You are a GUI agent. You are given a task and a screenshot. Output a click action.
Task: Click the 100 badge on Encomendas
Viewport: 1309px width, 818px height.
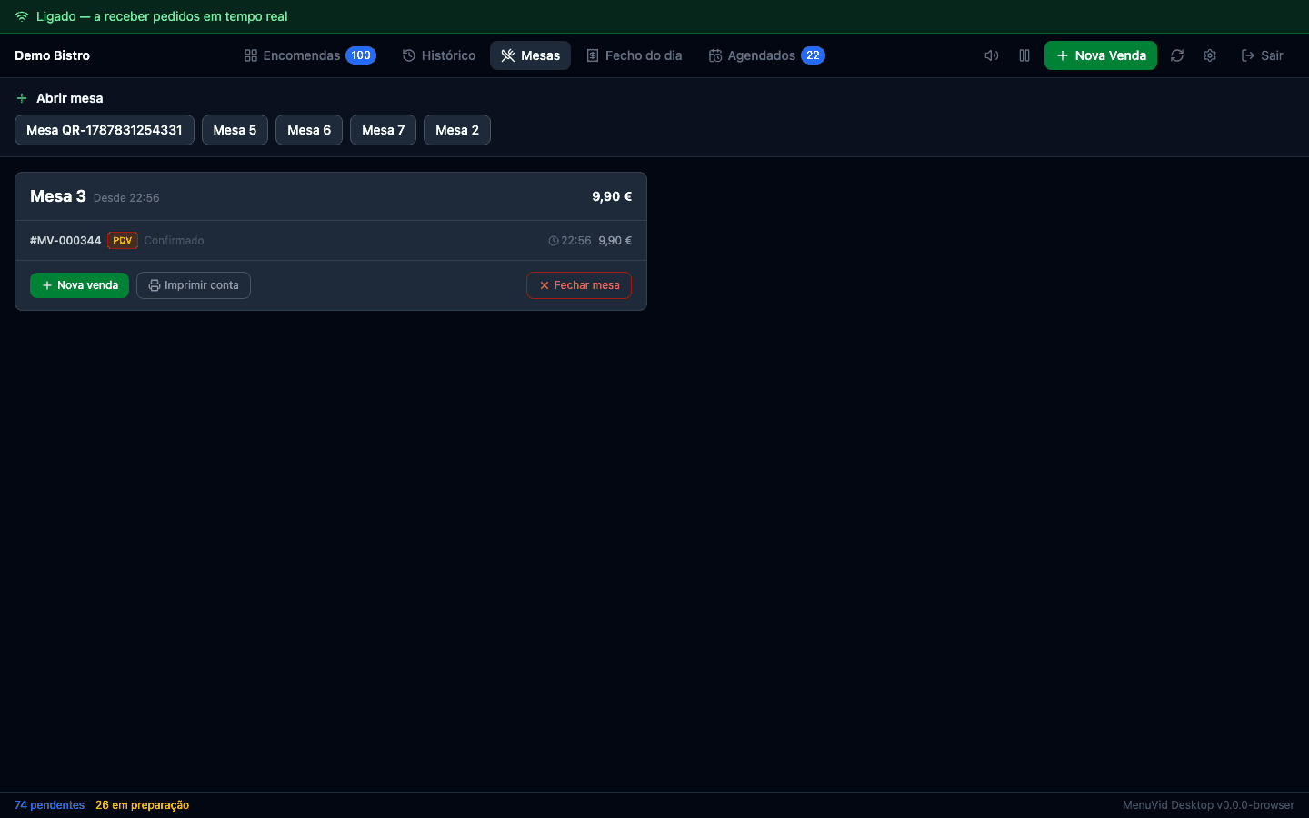click(361, 55)
